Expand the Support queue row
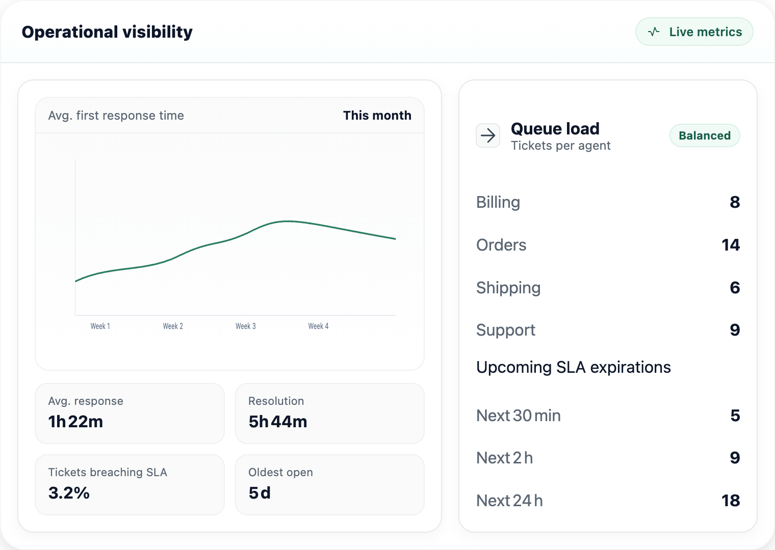This screenshot has width=775, height=550. pyautogui.click(x=607, y=330)
